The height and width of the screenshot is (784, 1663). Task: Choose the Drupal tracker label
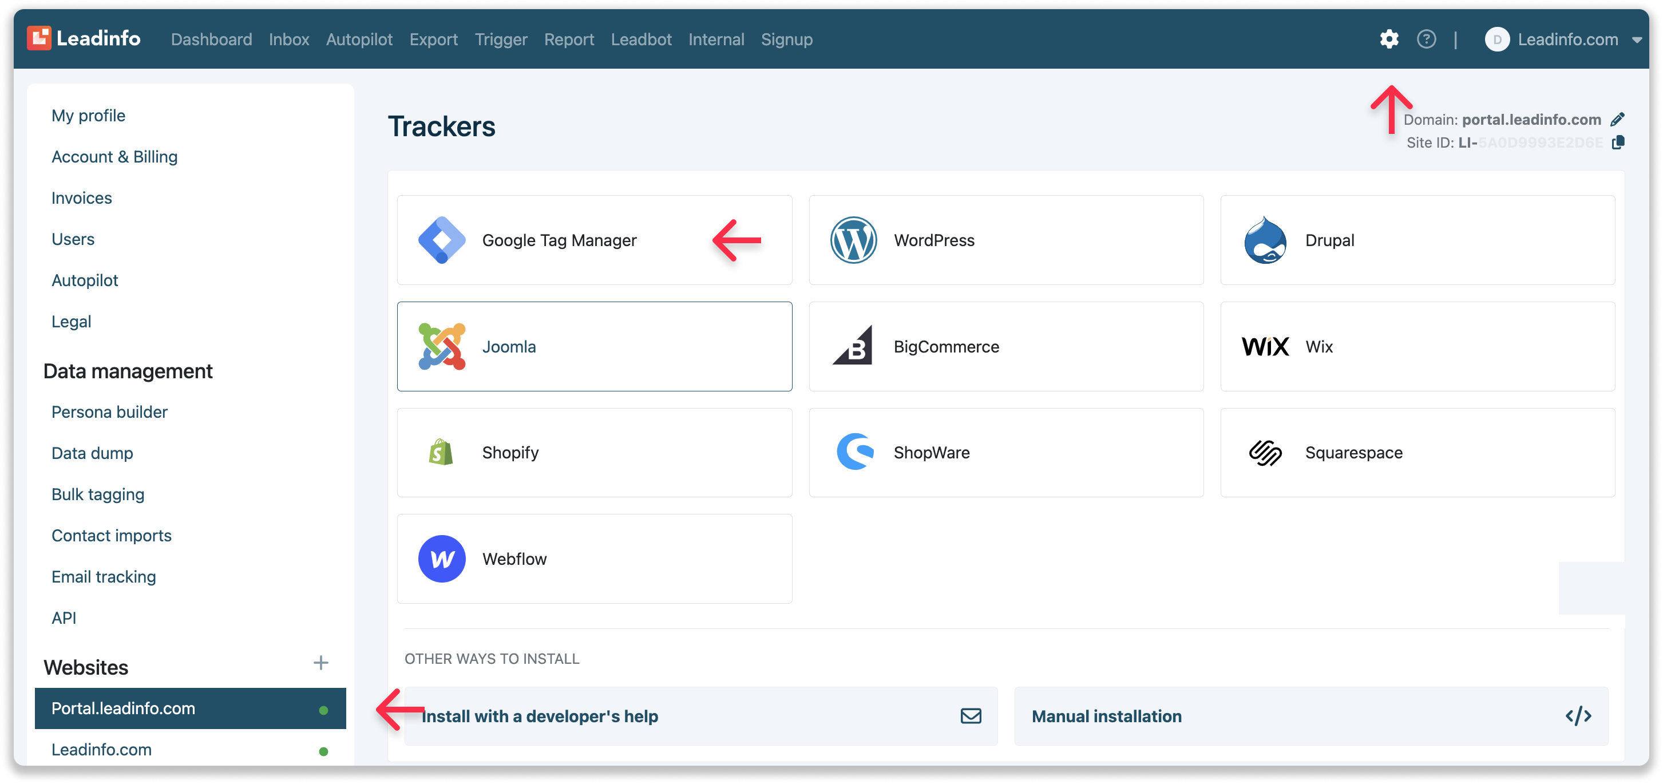pos(1329,240)
